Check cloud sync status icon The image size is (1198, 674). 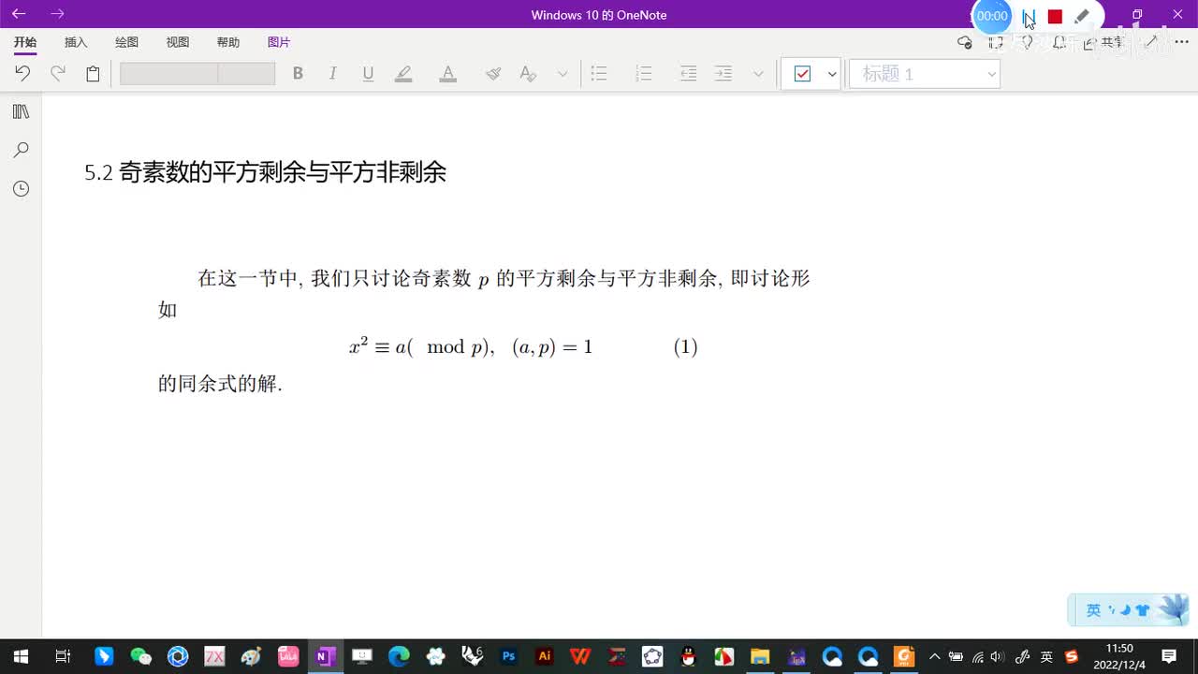[x=965, y=42]
